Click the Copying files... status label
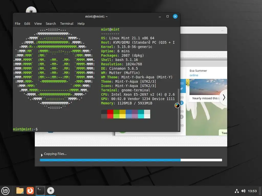Image resolution: width=262 pixels, height=196 pixels. coord(55,154)
